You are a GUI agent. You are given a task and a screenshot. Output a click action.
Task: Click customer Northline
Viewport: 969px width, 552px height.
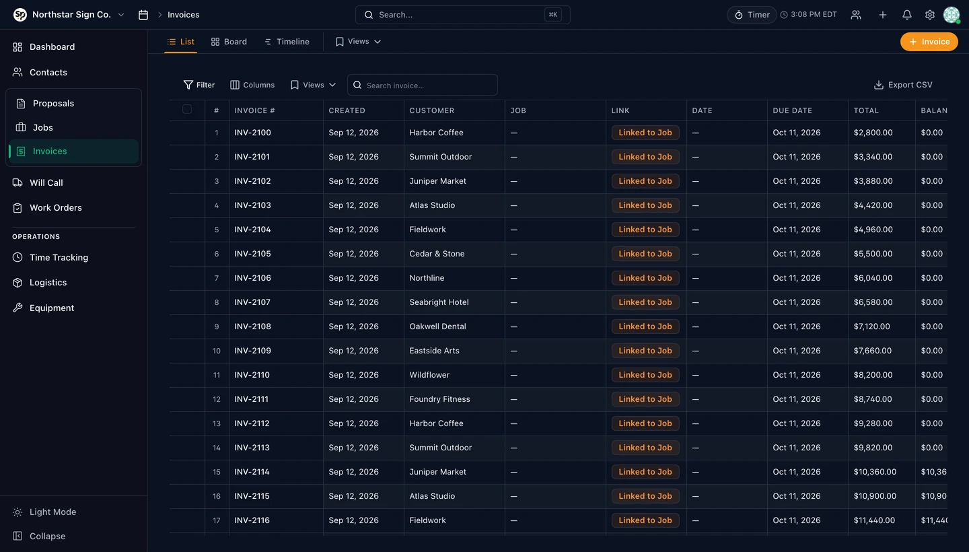coord(427,278)
